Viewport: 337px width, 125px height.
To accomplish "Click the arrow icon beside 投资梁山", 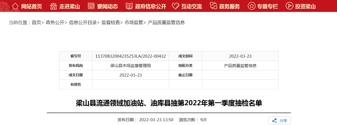I will tap(289, 6).
